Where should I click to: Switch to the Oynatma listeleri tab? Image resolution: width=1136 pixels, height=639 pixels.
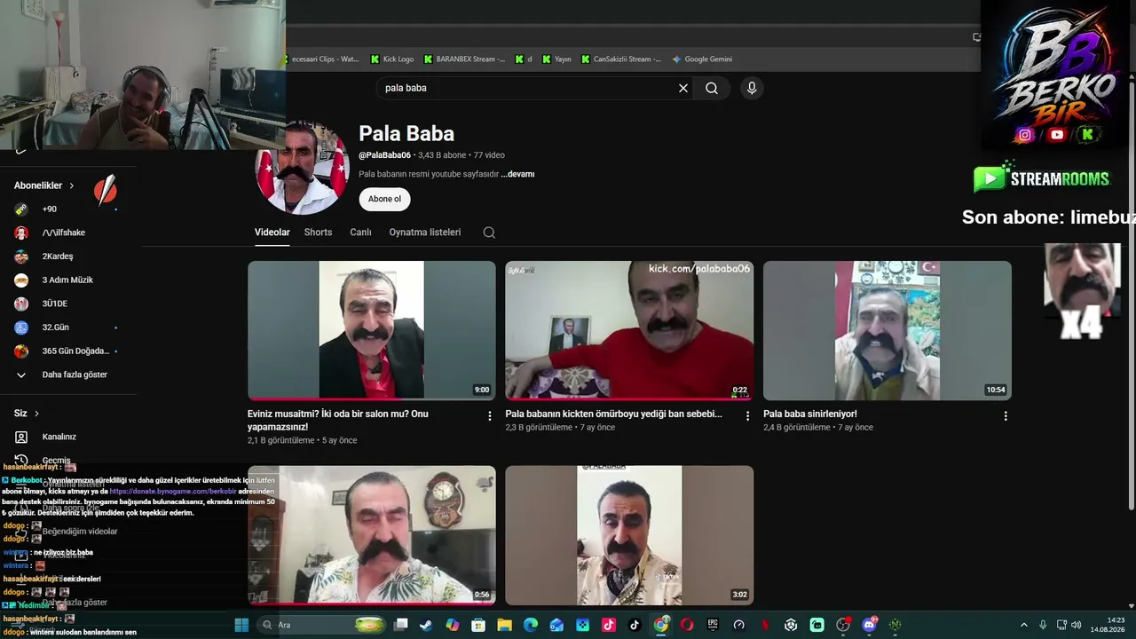tap(425, 233)
